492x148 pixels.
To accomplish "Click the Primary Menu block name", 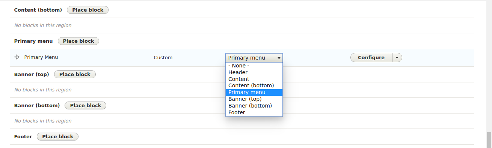I will click(41, 57).
